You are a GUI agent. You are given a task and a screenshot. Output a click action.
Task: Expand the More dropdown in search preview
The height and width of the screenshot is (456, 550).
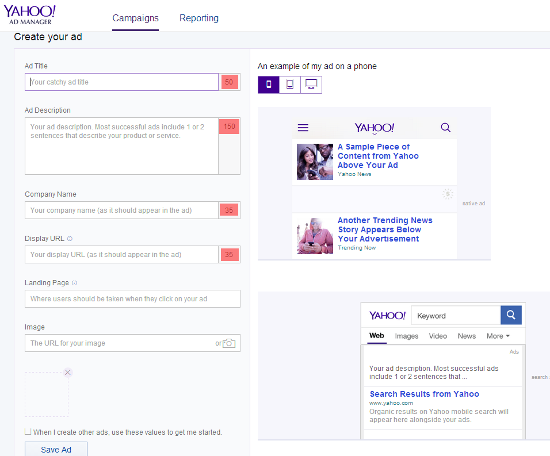coord(498,336)
